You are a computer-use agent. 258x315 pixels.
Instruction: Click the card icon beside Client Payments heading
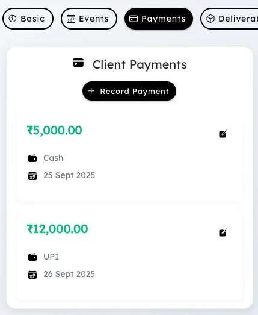tap(78, 63)
